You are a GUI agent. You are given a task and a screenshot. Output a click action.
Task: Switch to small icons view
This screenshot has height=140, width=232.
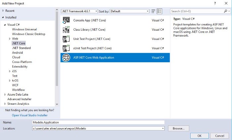coord(153,11)
